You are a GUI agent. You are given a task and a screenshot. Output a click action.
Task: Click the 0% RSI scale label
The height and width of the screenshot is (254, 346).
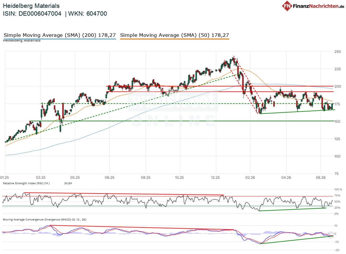(336, 214)
